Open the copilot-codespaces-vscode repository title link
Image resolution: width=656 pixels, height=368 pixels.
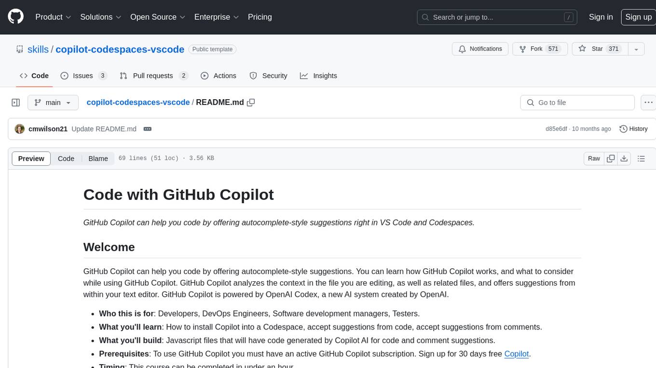(x=120, y=49)
